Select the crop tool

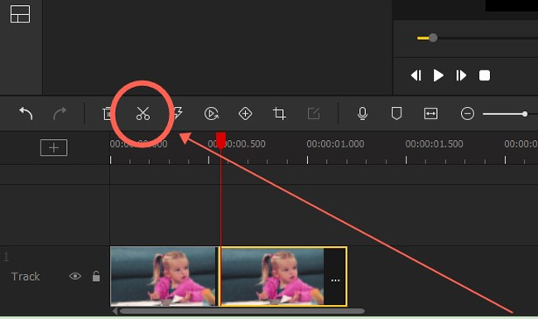tap(279, 114)
